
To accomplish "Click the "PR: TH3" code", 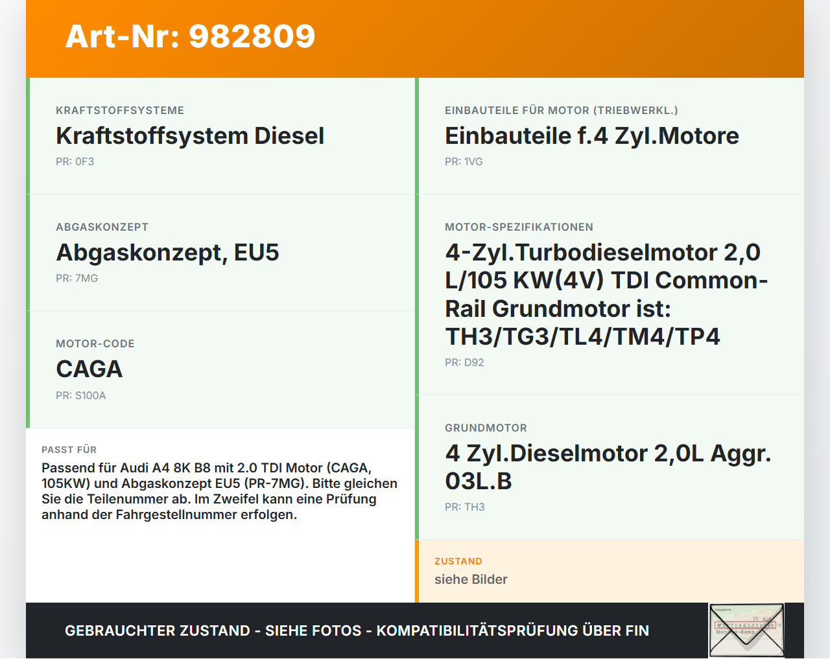I will 464,507.
